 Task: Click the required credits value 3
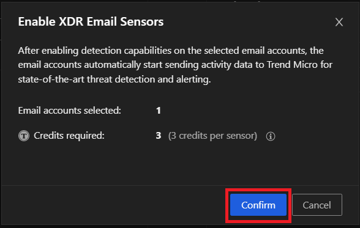tap(159, 136)
